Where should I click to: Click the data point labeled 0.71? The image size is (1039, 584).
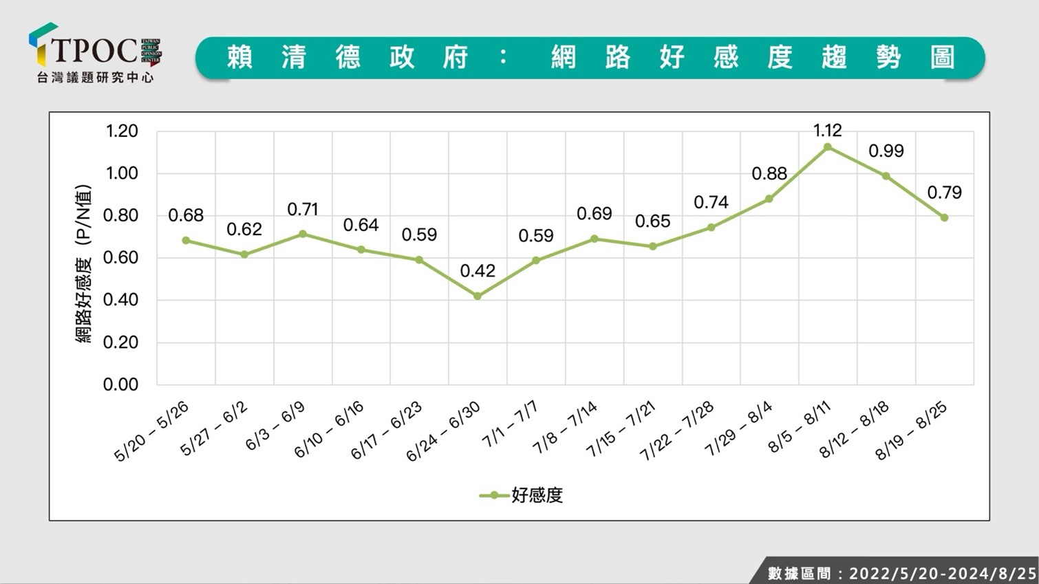(x=303, y=235)
